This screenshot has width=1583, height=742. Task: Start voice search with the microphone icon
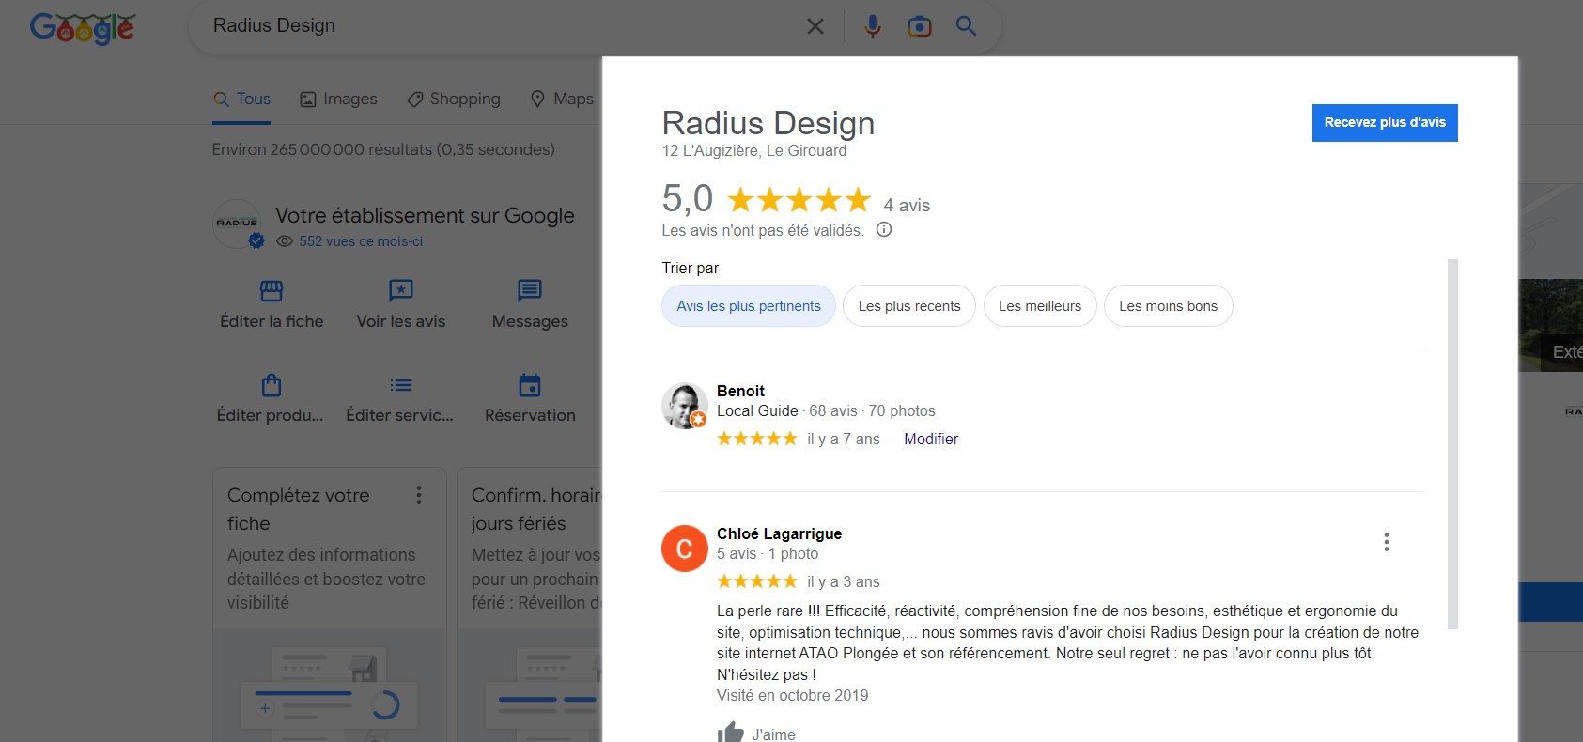pos(873,26)
